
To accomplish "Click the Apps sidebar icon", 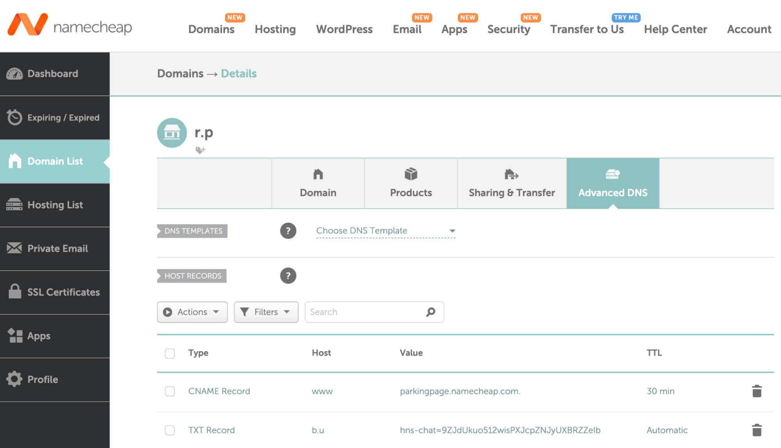I will (15, 335).
